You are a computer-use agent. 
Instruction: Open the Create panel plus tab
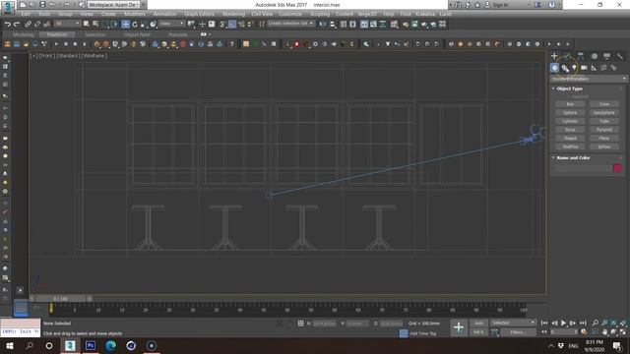(x=554, y=56)
